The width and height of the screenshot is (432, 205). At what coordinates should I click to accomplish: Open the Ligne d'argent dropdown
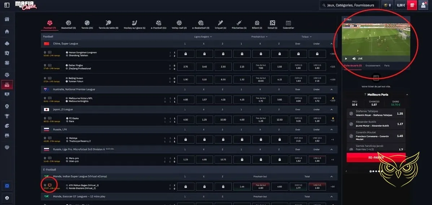[203, 37]
